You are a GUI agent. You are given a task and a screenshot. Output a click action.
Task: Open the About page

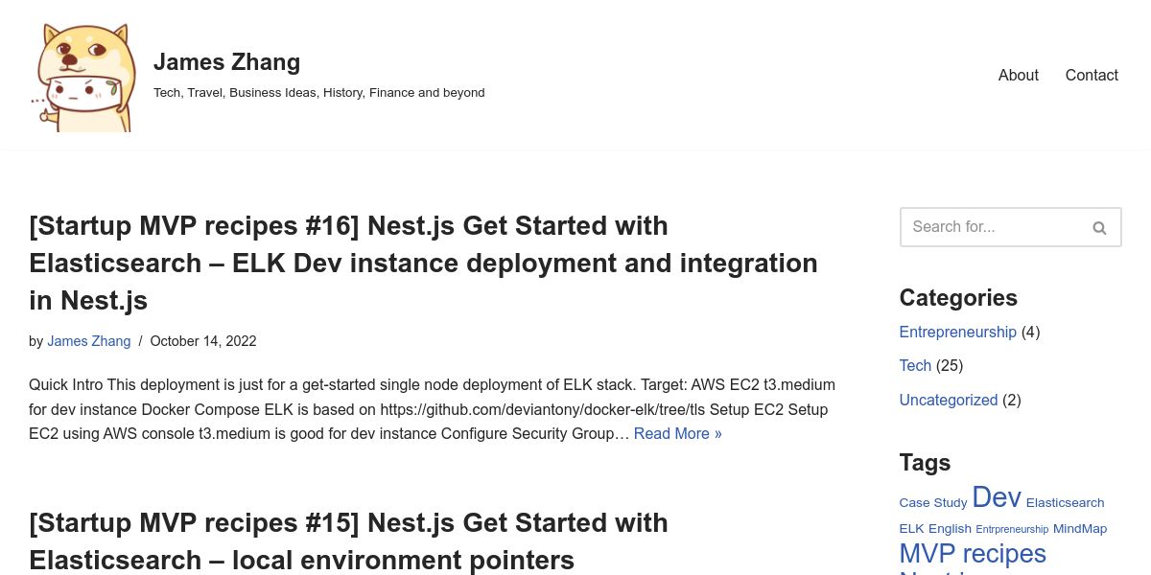point(1018,75)
